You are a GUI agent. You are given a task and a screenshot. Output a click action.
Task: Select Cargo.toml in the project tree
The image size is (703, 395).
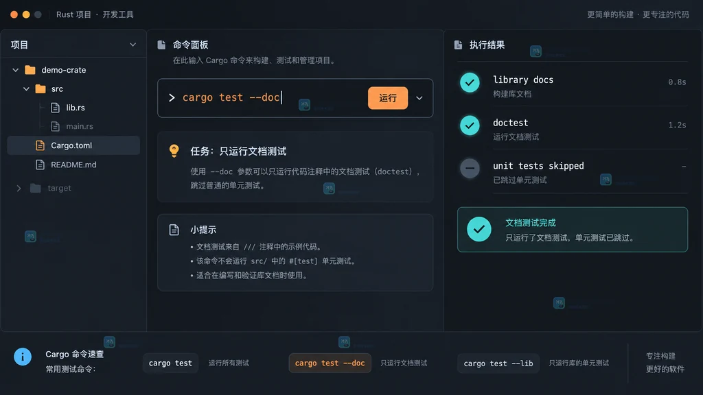click(73, 145)
